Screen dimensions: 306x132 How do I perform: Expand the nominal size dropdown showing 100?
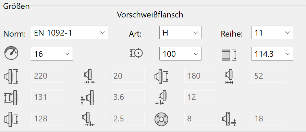[x=180, y=54]
